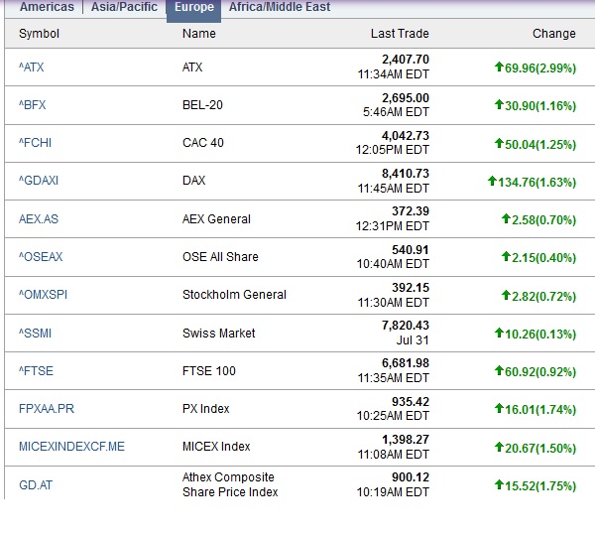596x538 pixels.
Task: Click the name cell 'Stockholm General'
Action: (234, 295)
